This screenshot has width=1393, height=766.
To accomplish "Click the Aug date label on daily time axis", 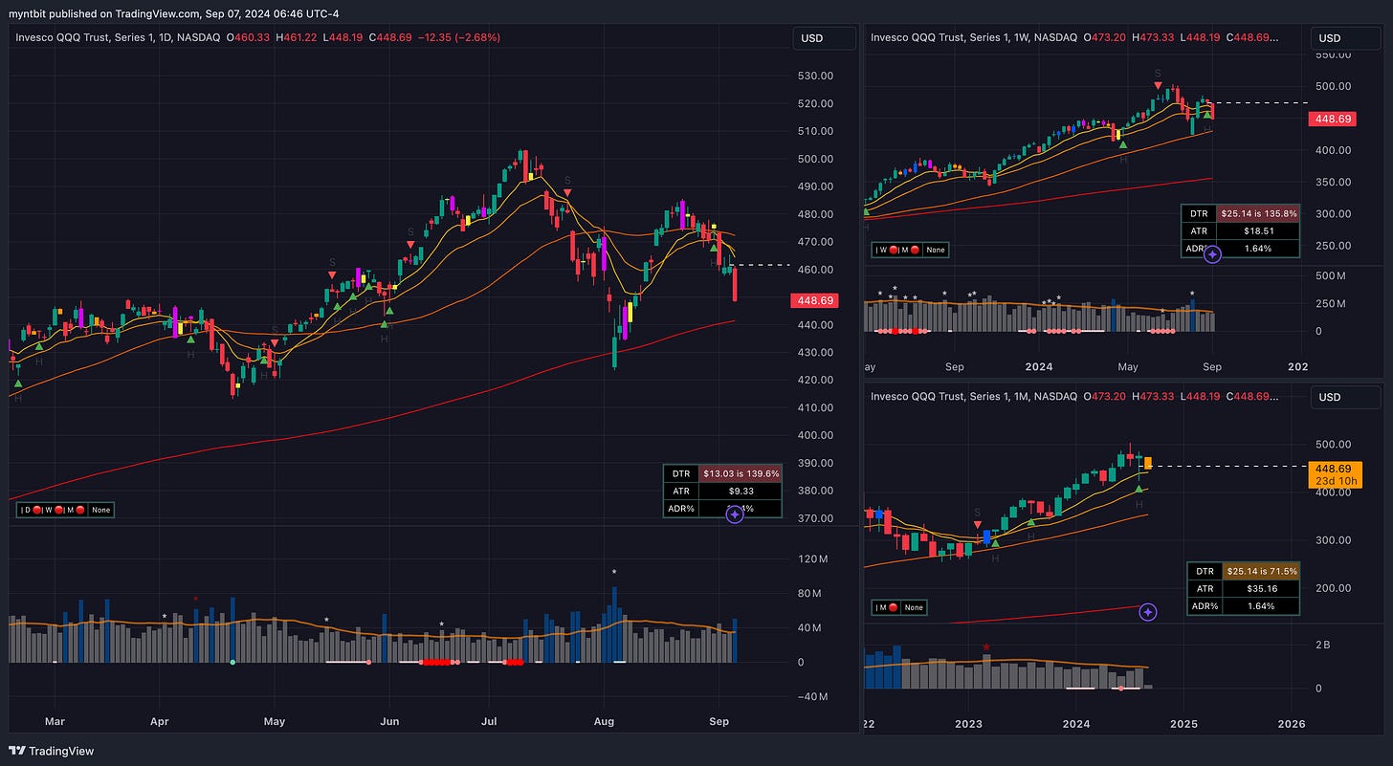I will pyautogui.click(x=604, y=720).
